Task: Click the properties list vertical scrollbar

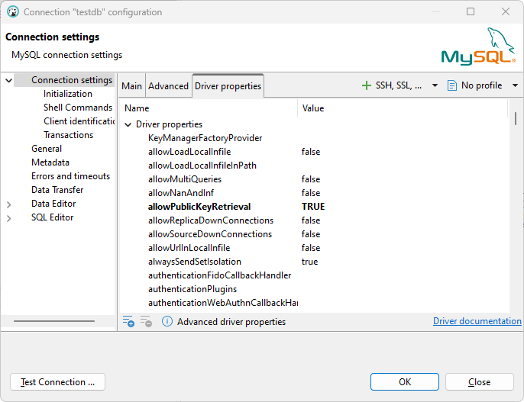Action: (x=516, y=119)
